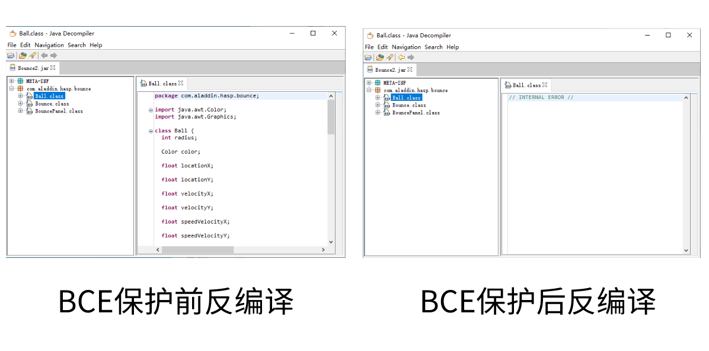
Task: Click grey Forward arrow in left window toolbar
Action: [53, 56]
